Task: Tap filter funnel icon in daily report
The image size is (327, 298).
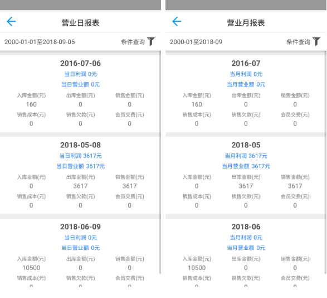Action: coord(151,41)
